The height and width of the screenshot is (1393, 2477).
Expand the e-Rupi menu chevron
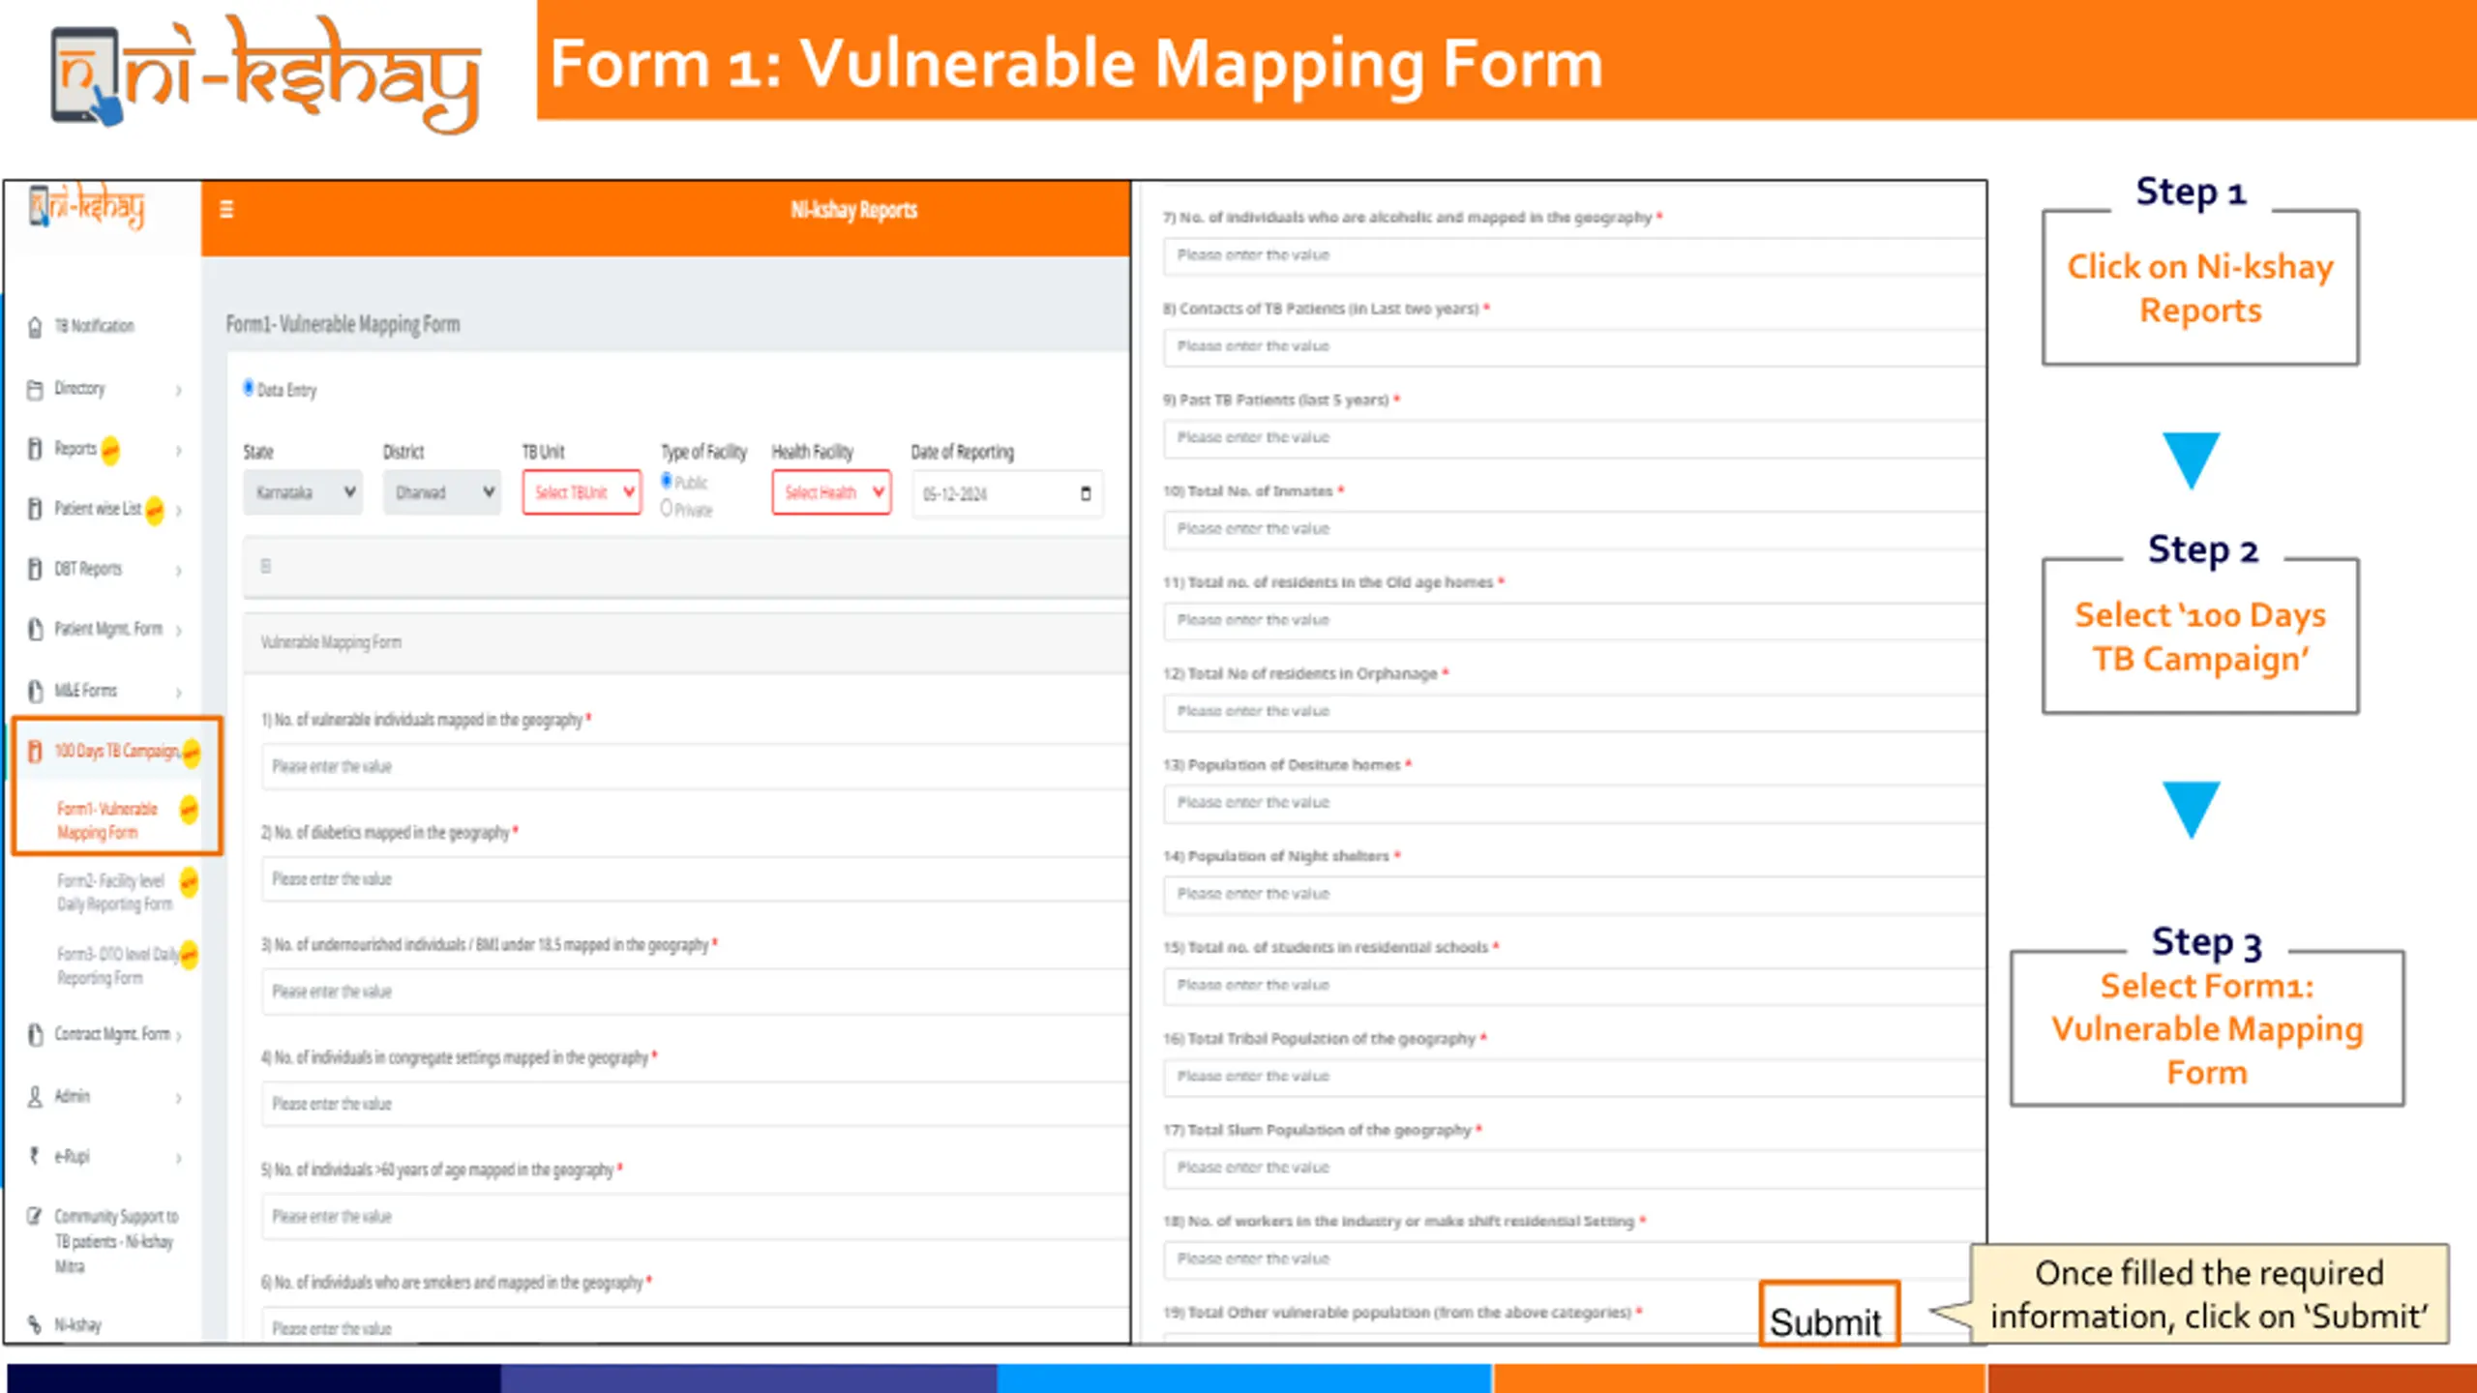click(x=179, y=1157)
